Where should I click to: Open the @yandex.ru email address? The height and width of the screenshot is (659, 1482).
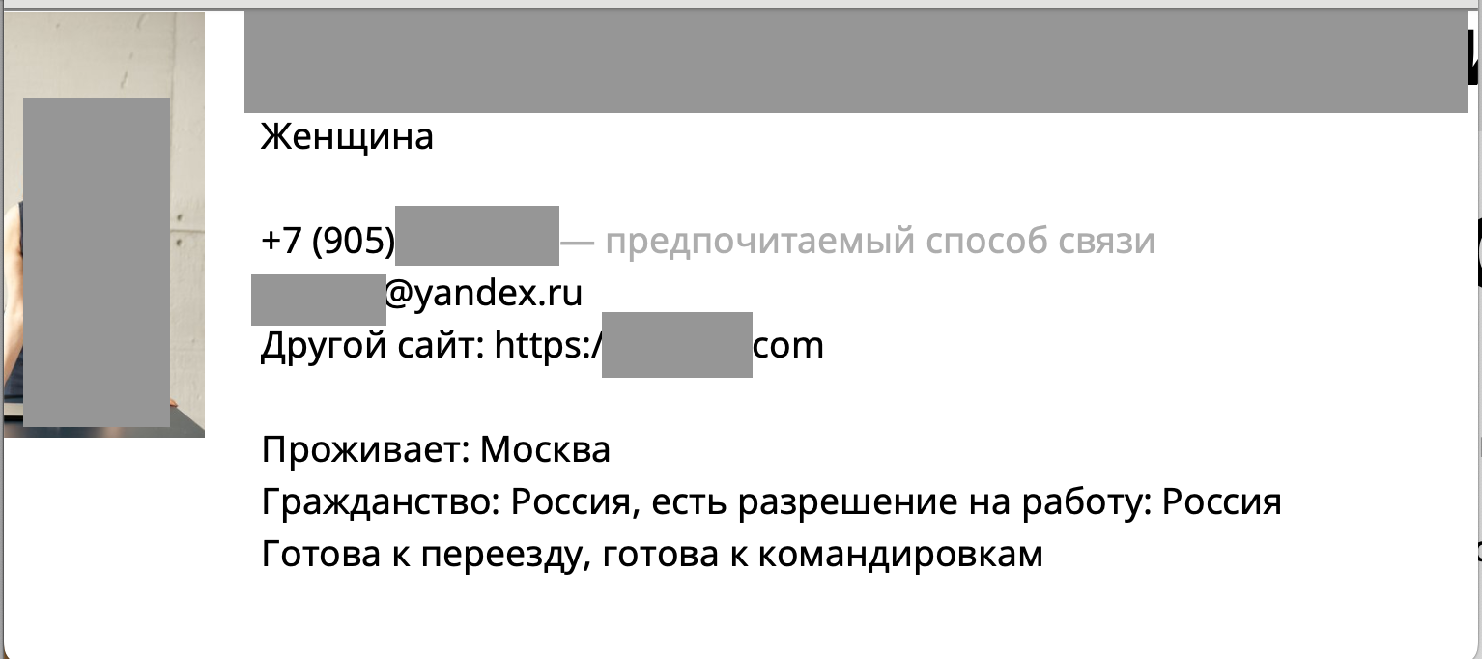(484, 293)
